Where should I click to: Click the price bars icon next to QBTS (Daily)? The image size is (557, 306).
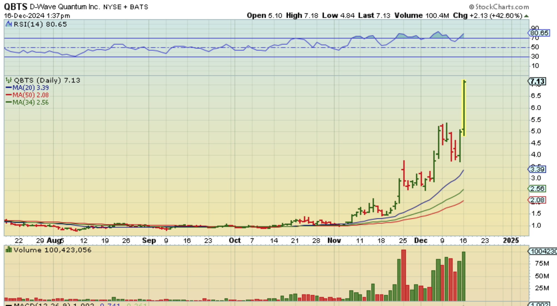click(x=9, y=80)
